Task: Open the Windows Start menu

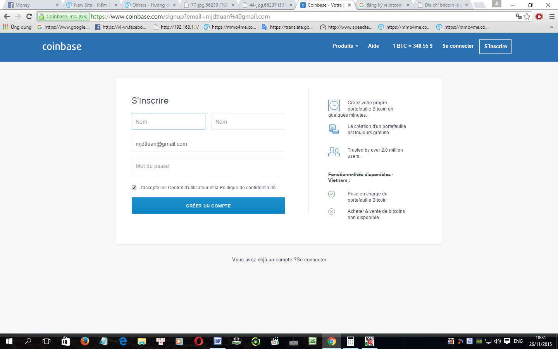Action: pos(9,341)
